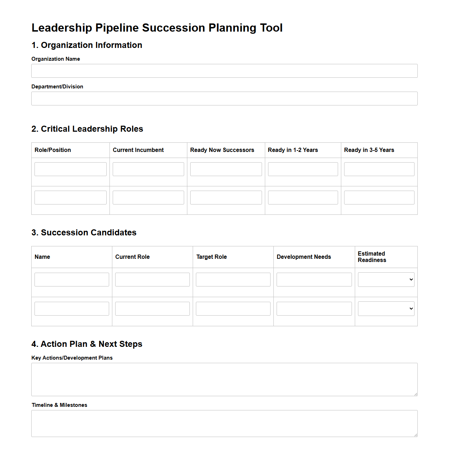Open the second Estimated Readiness dropdown
The width and height of the screenshot is (449, 464).
click(x=386, y=308)
